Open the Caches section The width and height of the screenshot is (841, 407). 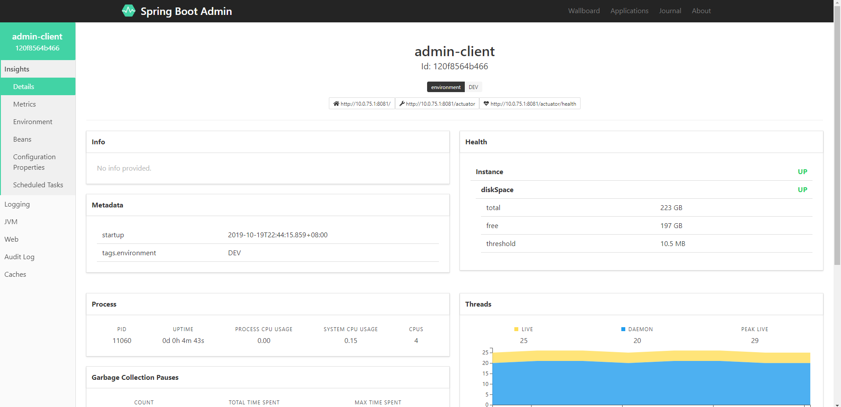(x=38, y=274)
